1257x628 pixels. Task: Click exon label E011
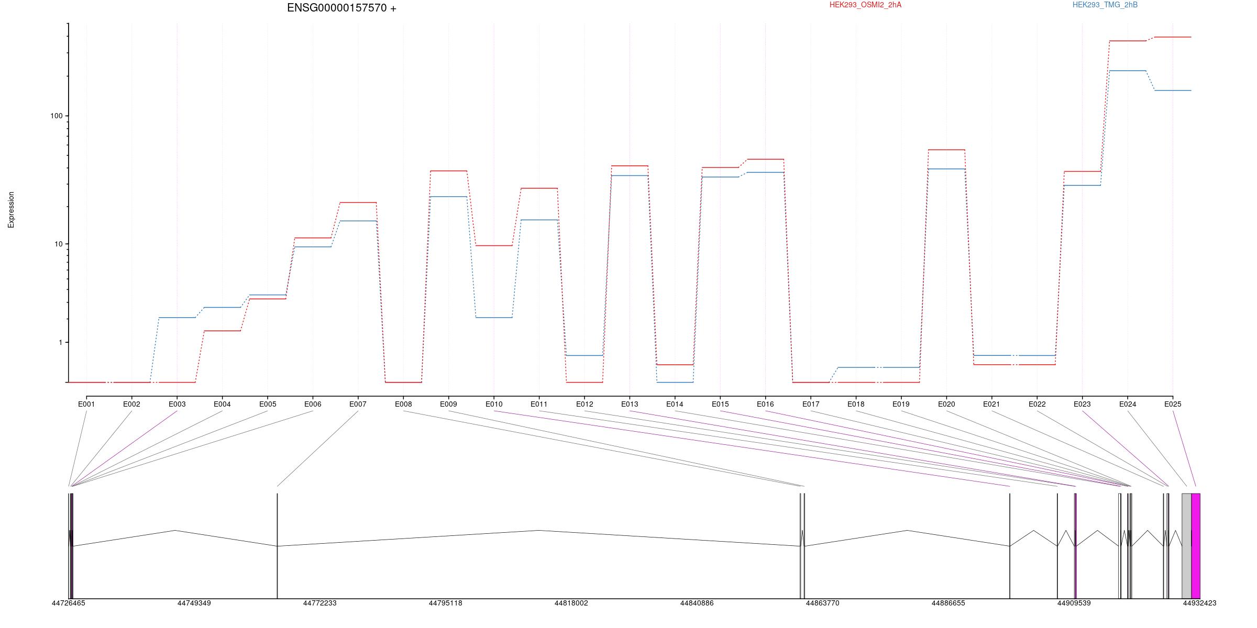click(539, 404)
